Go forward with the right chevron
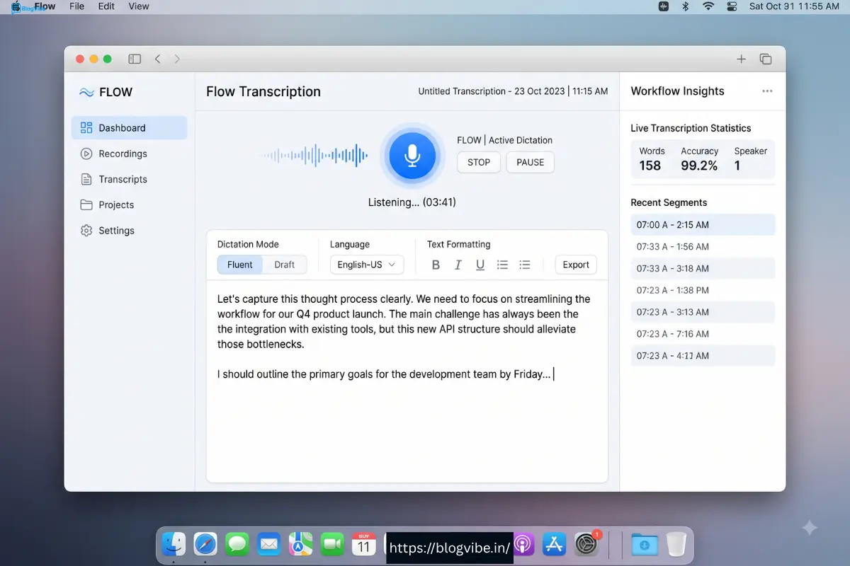 (177, 59)
